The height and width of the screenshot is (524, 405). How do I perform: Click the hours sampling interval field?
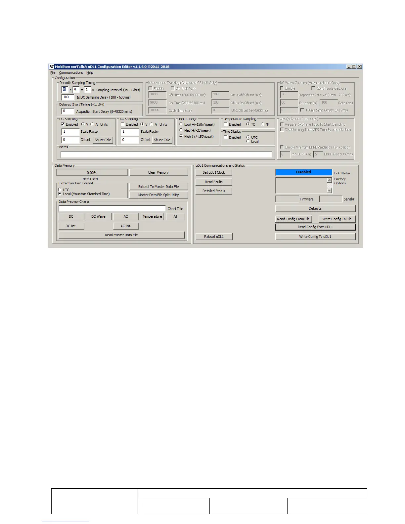point(65,90)
